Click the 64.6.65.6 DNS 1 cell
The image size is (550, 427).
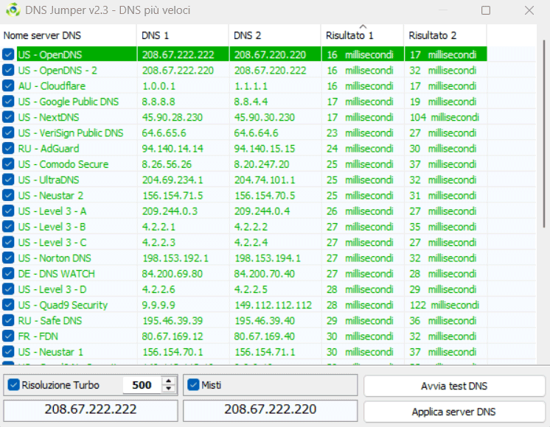(x=164, y=133)
